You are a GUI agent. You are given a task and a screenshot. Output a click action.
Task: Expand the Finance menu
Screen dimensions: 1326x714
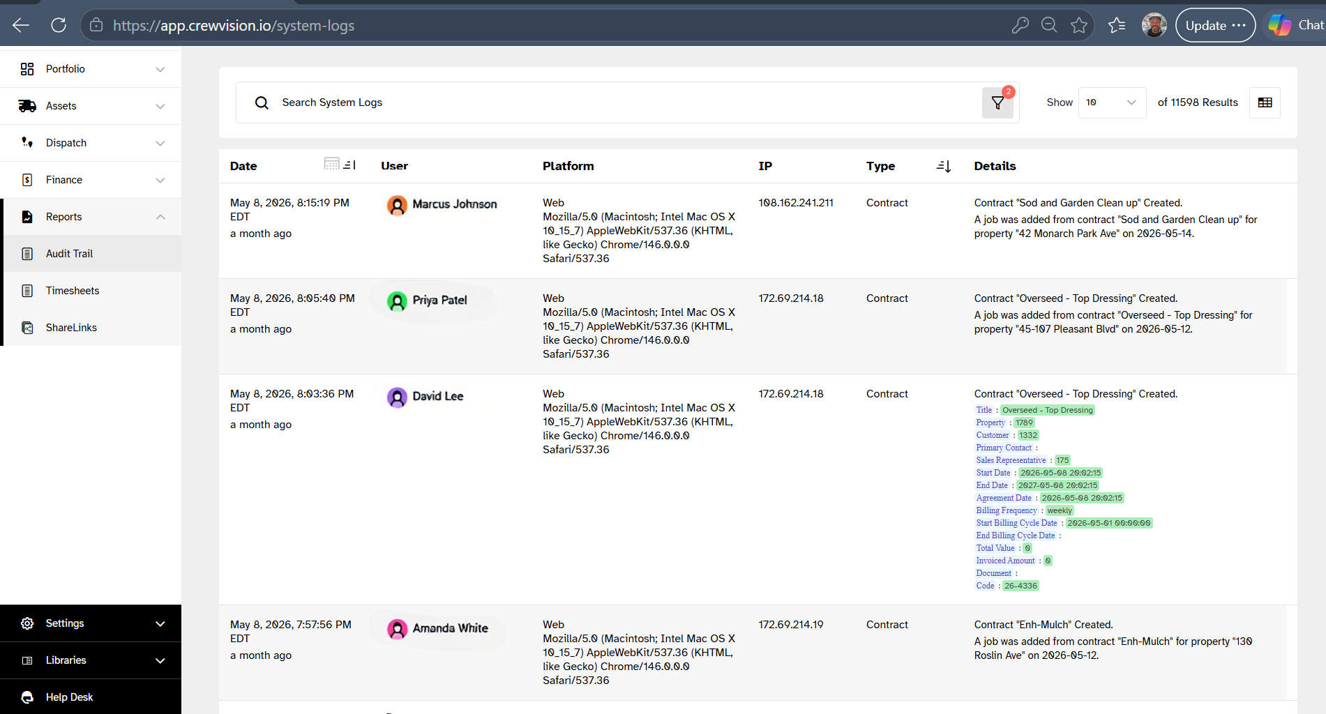pyautogui.click(x=91, y=180)
